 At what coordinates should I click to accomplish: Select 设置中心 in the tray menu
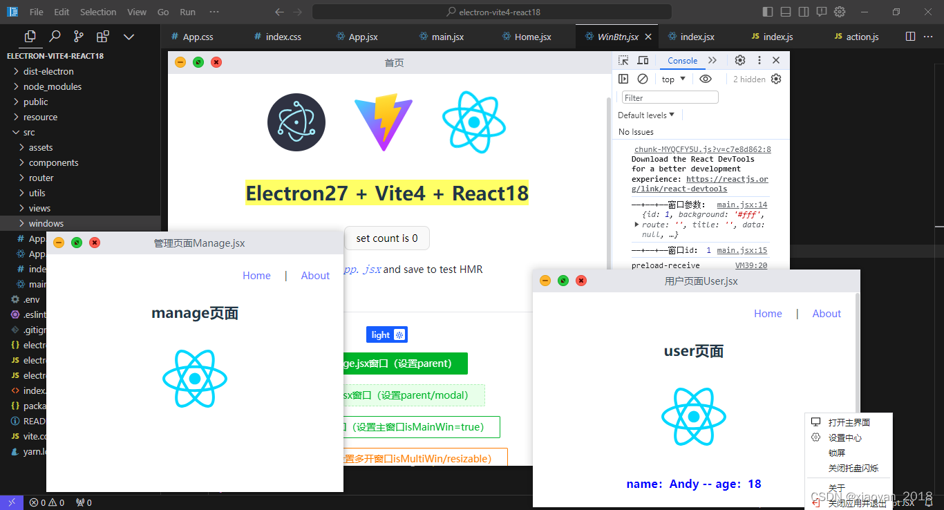[849, 437]
